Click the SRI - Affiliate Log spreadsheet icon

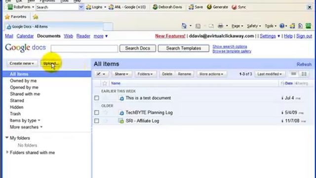tap(121, 121)
